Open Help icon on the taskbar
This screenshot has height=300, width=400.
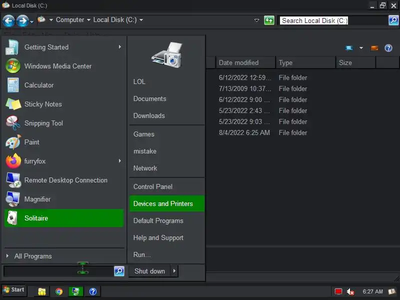[93, 291]
